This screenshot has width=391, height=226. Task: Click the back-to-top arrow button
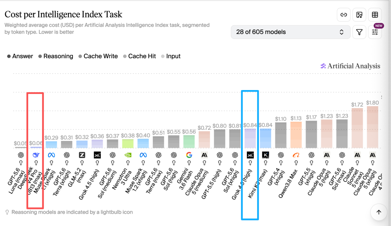pos(379,212)
